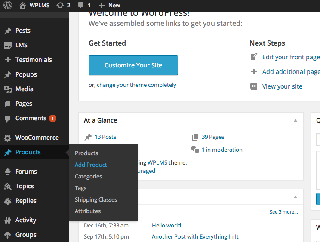This screenshot has width=320, height=242.
Task: Click the View your site link
Action: tap(282, 86)
